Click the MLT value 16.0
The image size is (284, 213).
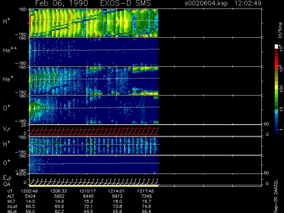click(x=118, y=201)
